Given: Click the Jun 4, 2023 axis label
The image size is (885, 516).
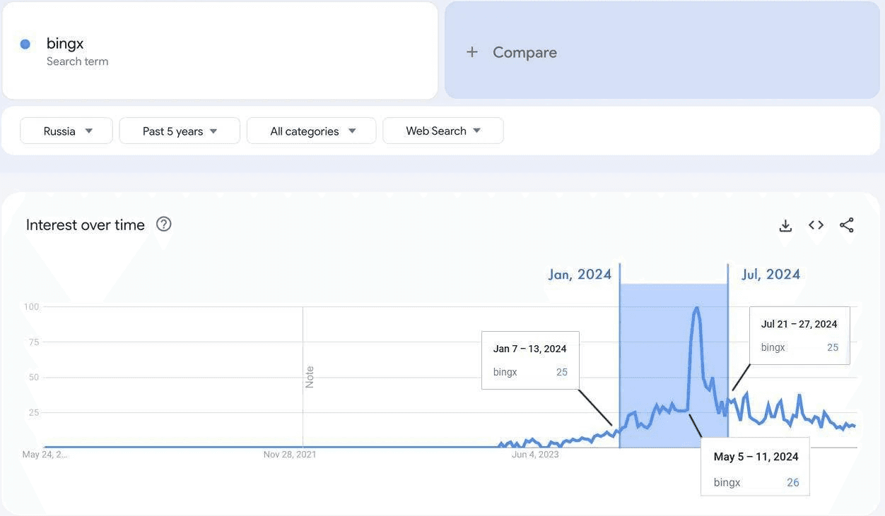Looking at the screenshot, I should coord(535,455).
